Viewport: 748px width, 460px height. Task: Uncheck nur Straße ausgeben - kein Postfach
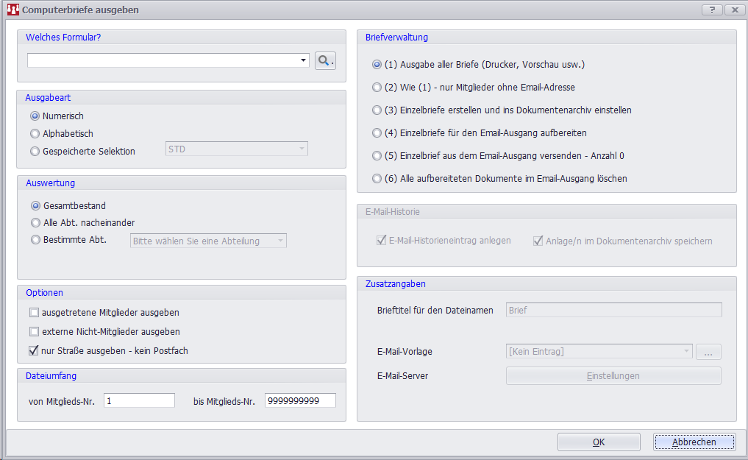point(35,351)
